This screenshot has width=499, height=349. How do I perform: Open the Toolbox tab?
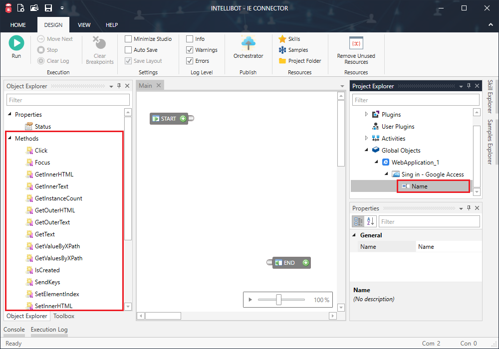pos(63,316)
